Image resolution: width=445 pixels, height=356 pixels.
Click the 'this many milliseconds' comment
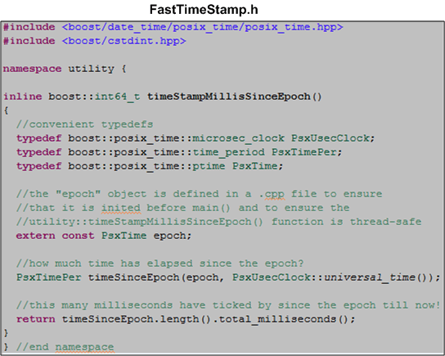pos(228,305)
